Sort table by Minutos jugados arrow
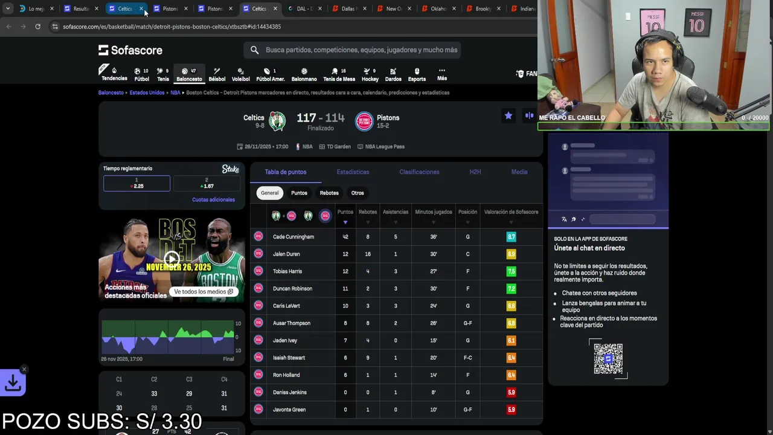This screenshot has width=773, height=435. coord(434,222)
